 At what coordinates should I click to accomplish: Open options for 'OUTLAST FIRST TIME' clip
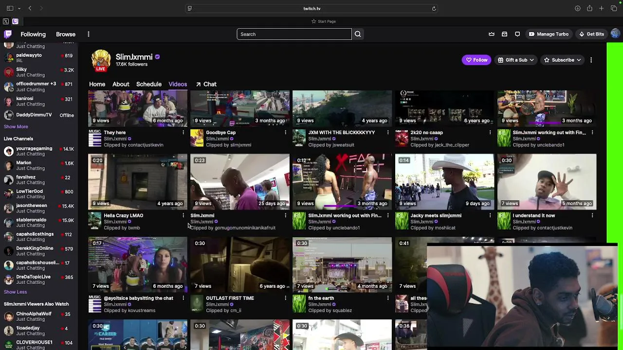point(286,298)
